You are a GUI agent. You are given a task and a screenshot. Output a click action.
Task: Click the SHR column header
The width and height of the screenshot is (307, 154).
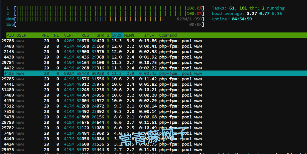[100, 35]
